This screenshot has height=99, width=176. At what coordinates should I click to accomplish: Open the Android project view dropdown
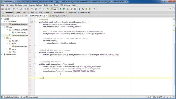(7, 16)
